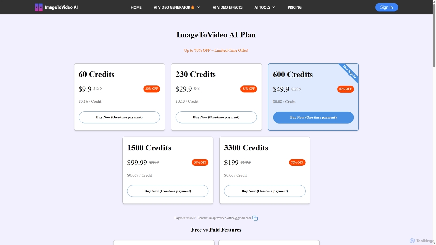Buy the 600 Credits plan
The image size is (436, 245).
pos(313,117)
